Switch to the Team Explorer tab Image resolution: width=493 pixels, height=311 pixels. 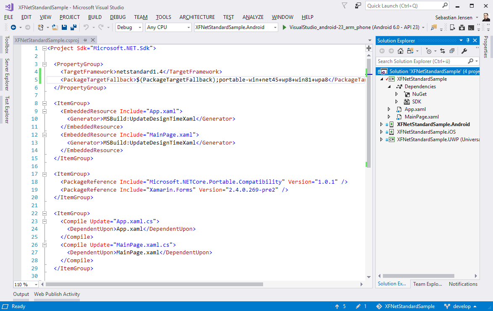tap(427, 284)
